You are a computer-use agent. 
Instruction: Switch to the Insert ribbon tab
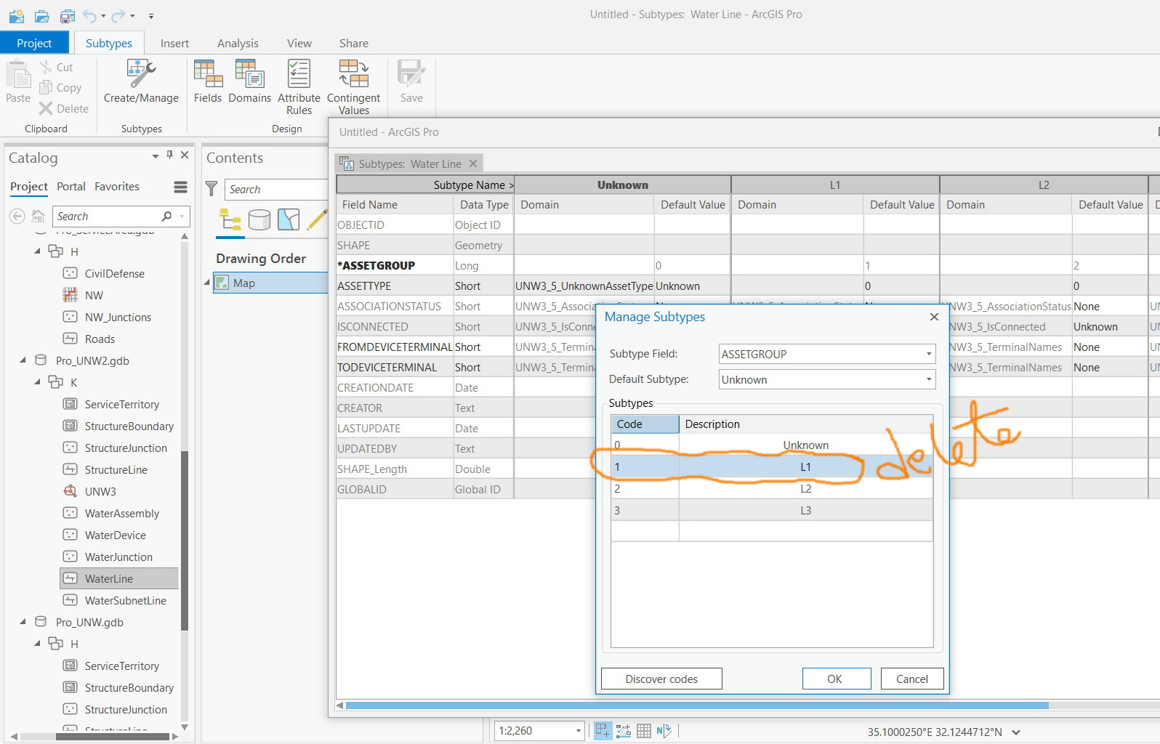174,43
